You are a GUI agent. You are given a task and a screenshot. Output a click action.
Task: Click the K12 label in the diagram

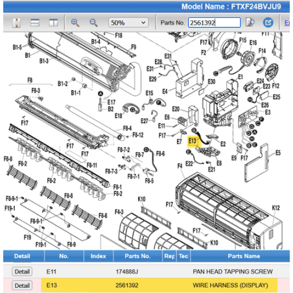coord(275,208)
